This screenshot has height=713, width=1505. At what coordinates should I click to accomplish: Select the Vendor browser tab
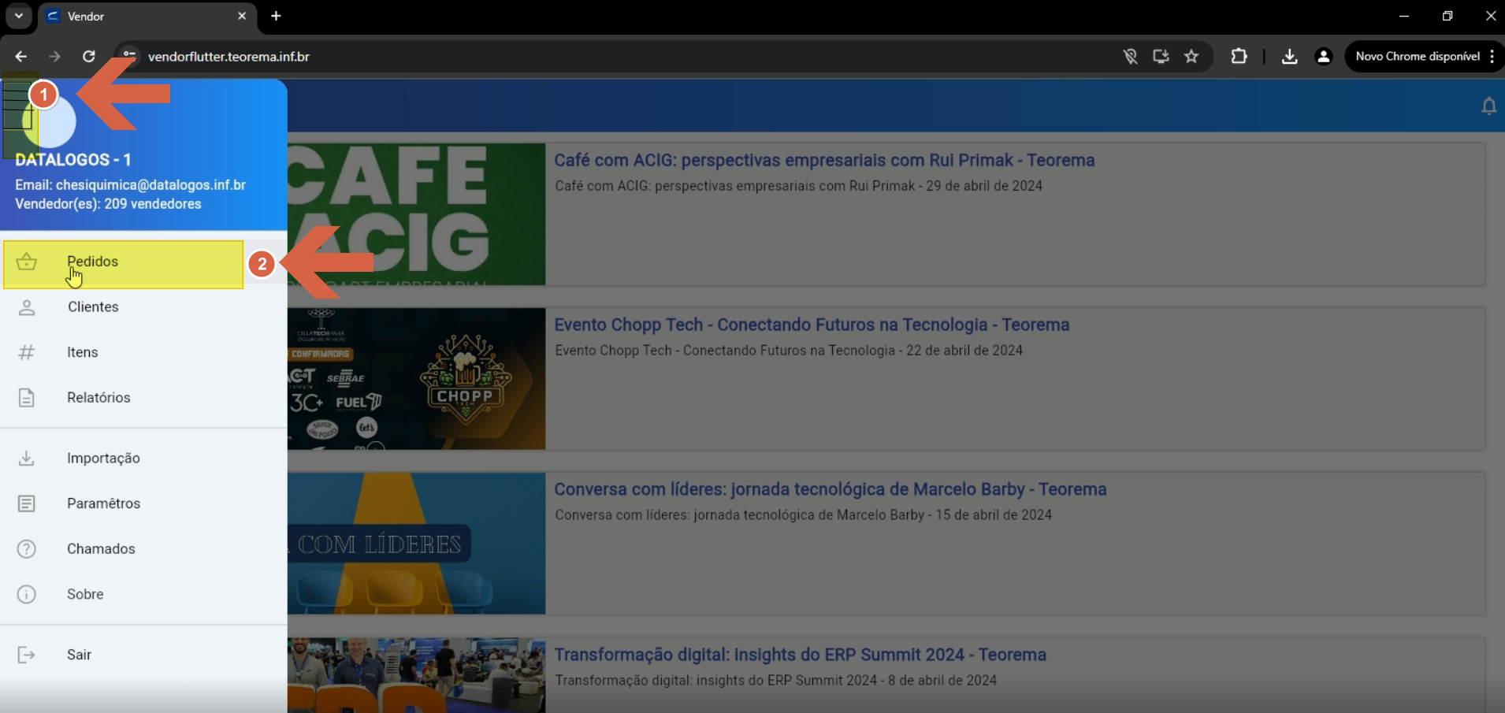point(147,17)
